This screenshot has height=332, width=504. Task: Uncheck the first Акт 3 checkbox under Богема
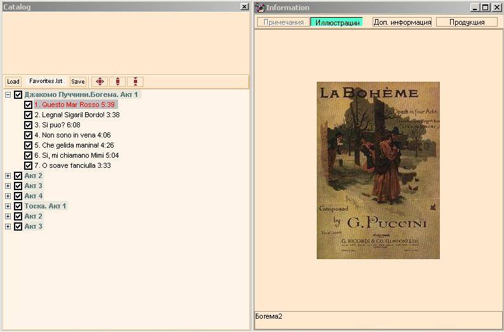(18, 186)
